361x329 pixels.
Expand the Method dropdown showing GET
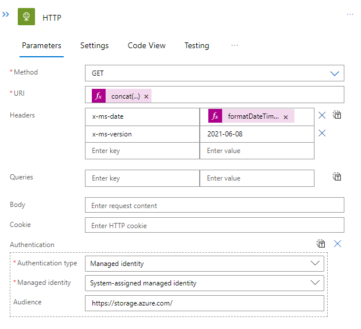click(335, 73)
